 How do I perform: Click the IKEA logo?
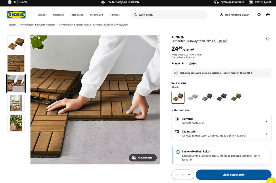pyautogui.click(x=16, y=15)
